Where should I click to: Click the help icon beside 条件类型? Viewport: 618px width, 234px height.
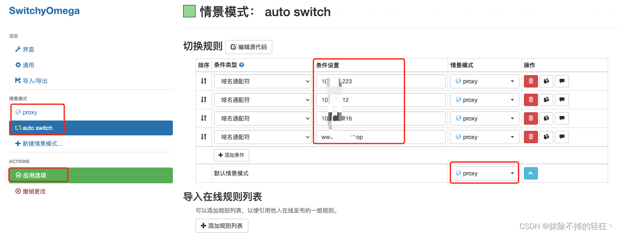point(242,65)
